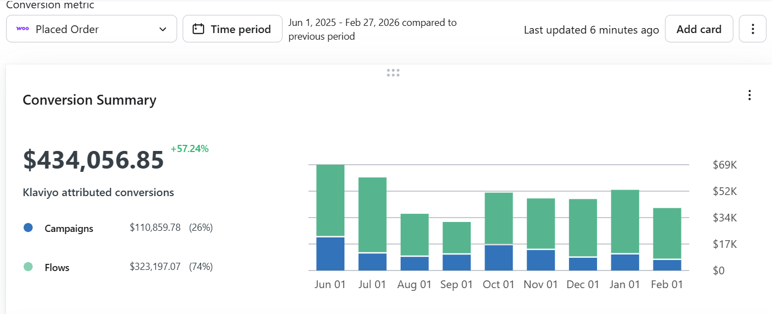772x314 pixels.
Task: Open the Time period picker
Action: [232, 29]
